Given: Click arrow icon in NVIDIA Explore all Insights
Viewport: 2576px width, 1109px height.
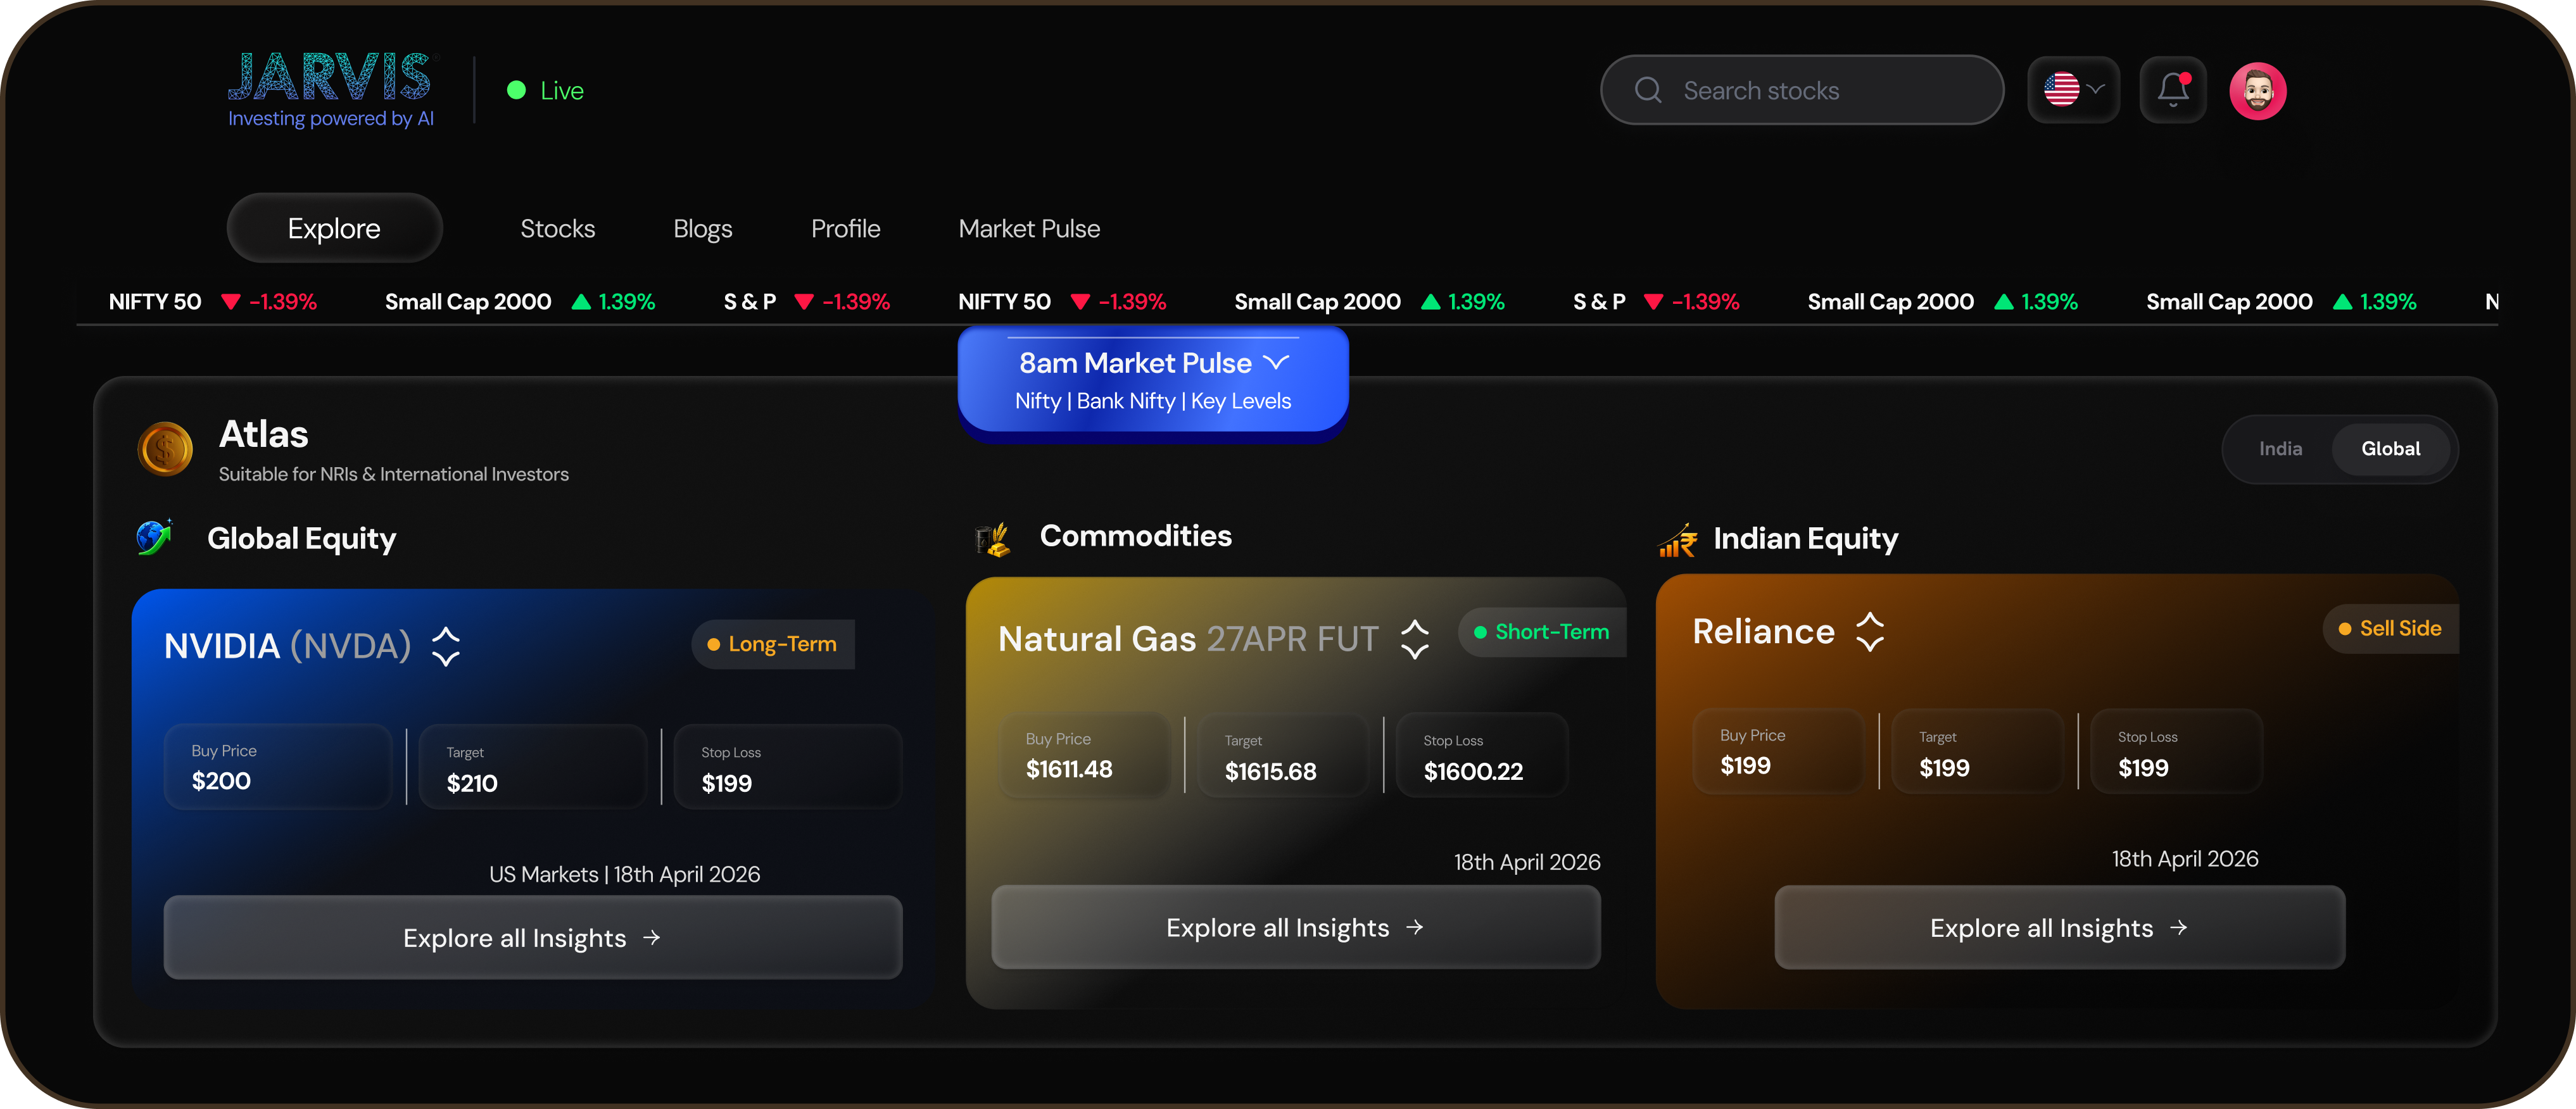Looking at the screenshot, I should coord(652,938).
